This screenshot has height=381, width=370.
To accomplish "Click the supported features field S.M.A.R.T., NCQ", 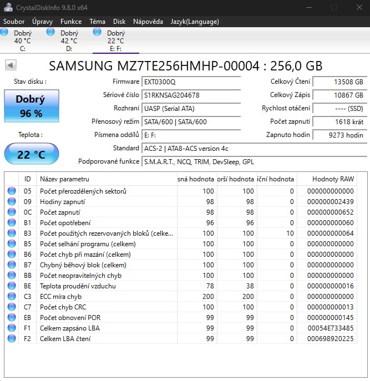I will click(x=254, y=161).
